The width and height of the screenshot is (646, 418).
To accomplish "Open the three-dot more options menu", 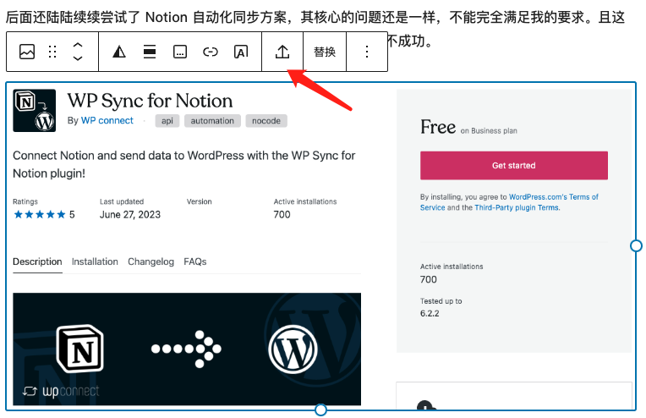I will tap(367, 52).
